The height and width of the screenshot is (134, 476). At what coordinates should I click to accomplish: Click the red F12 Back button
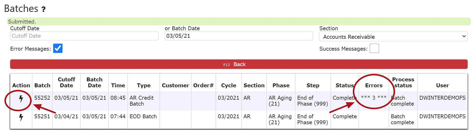tap(239, 64)
